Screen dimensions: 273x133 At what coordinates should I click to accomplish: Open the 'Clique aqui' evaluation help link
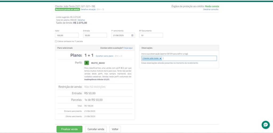click(x=128, y=48)
